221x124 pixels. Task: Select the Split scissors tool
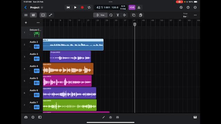pos(118,15)
